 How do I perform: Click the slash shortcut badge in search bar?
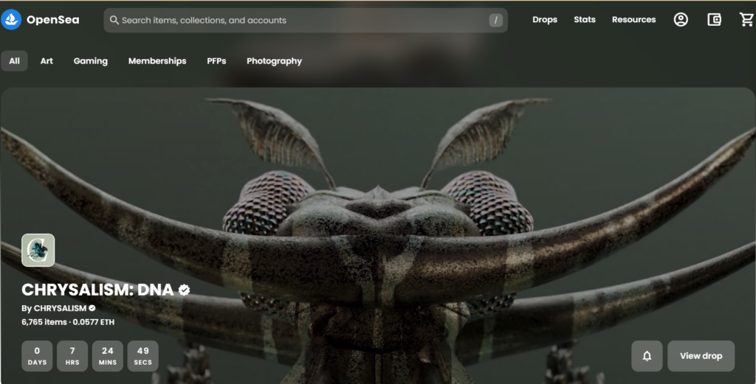point(495,20)
